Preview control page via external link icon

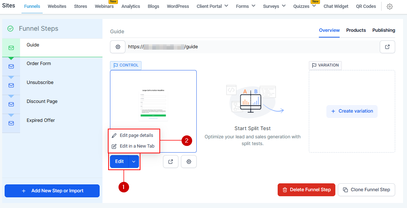(171, 162)
